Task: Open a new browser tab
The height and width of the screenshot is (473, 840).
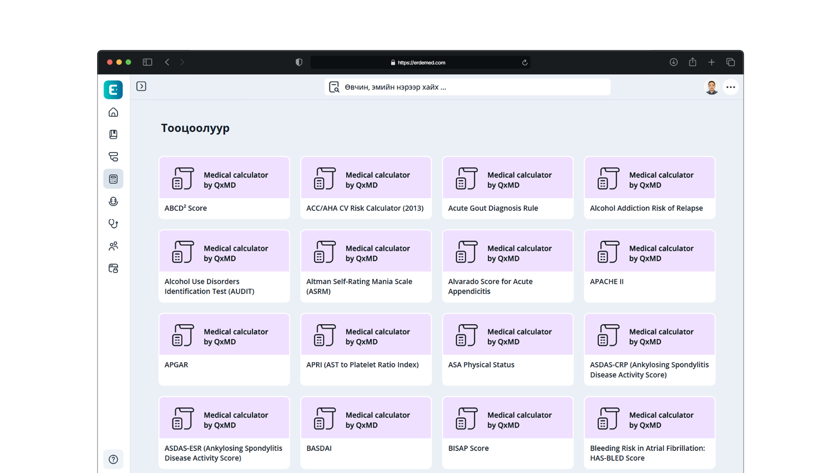Action: click(711, 62)
